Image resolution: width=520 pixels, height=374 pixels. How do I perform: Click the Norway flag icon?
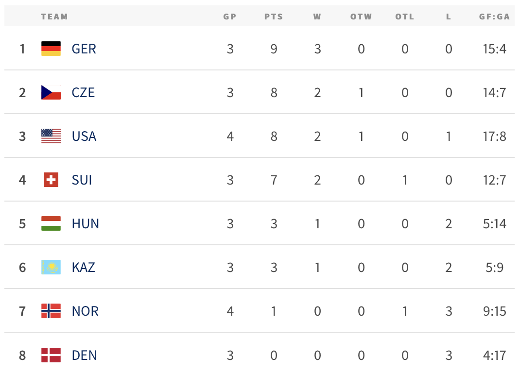51,311
